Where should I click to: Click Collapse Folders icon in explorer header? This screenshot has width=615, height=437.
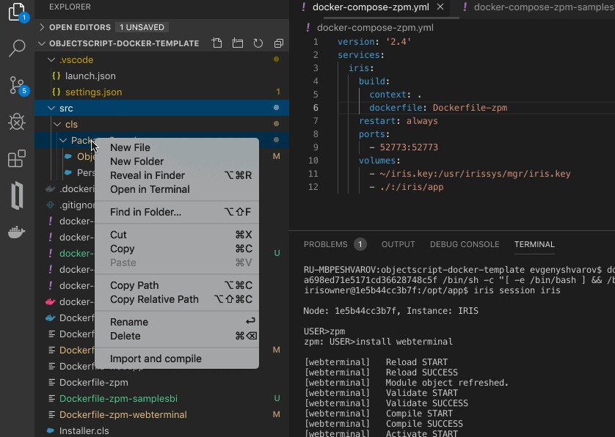[x=278, y=43]
